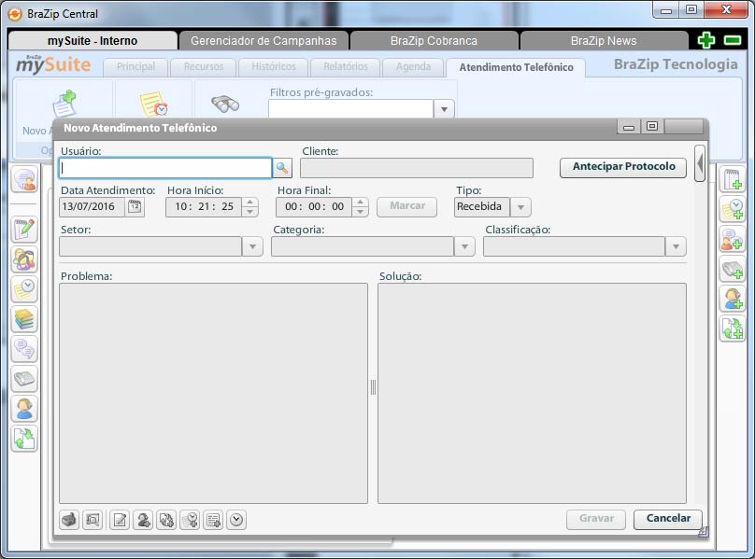This screenshot has height=559, width=755.
Task: Open telephone icon in left sidebar
Action: pos(24,379)
